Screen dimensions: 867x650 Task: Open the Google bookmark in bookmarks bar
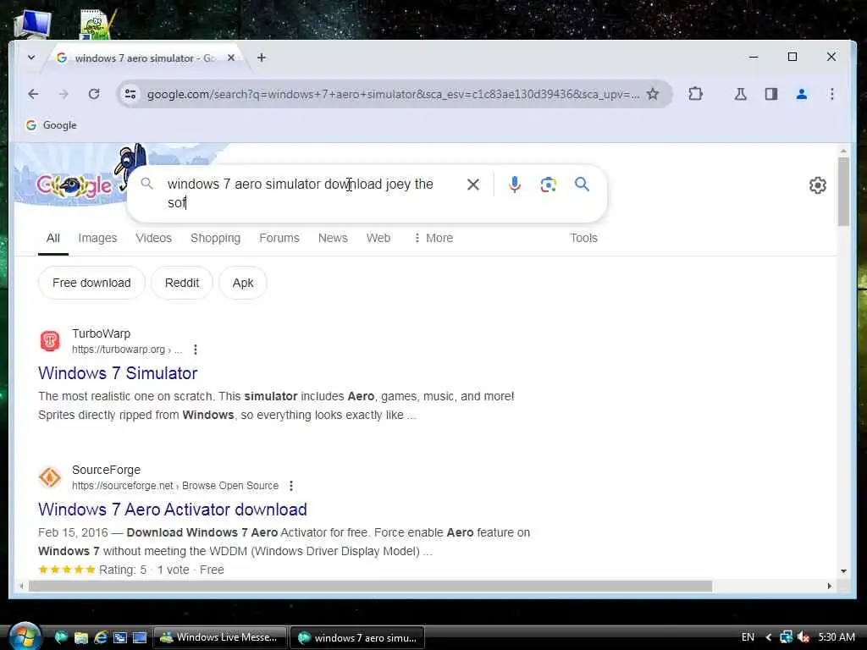[x=52, y=125]
